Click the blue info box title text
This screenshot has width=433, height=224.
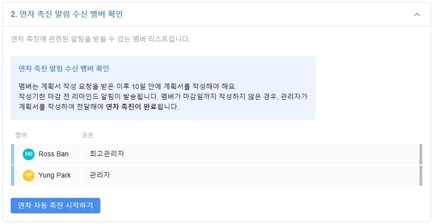coord(64,68)
